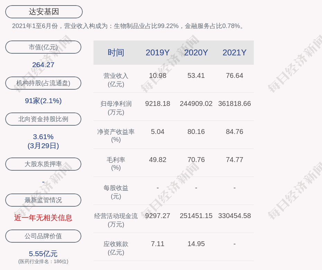Open the 公司品牌价值 label
322x270 pixels.
point(43,236)
